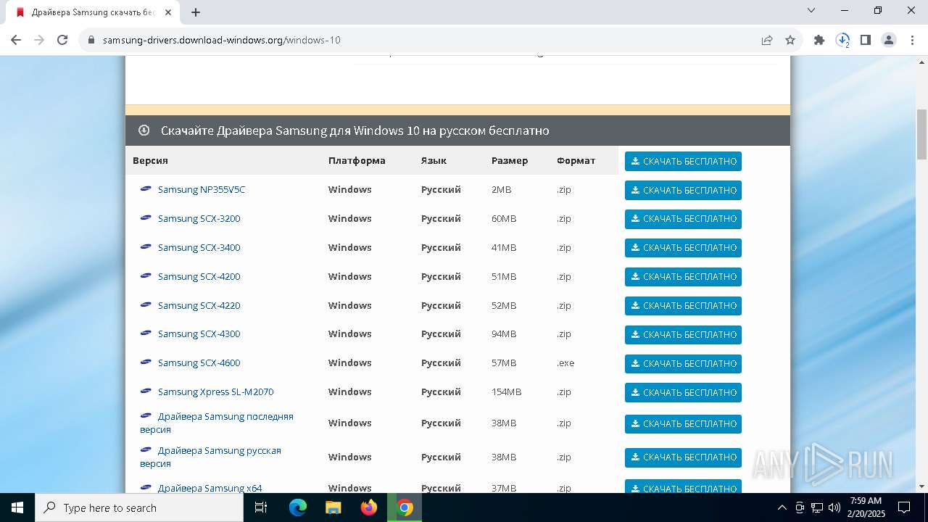Select the 154MB size cell
928x522 pixels.
[506, 391]
